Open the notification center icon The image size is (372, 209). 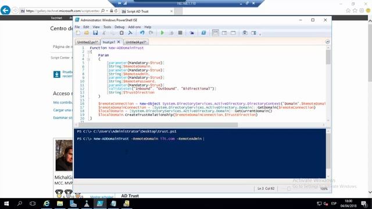[364, 204]
